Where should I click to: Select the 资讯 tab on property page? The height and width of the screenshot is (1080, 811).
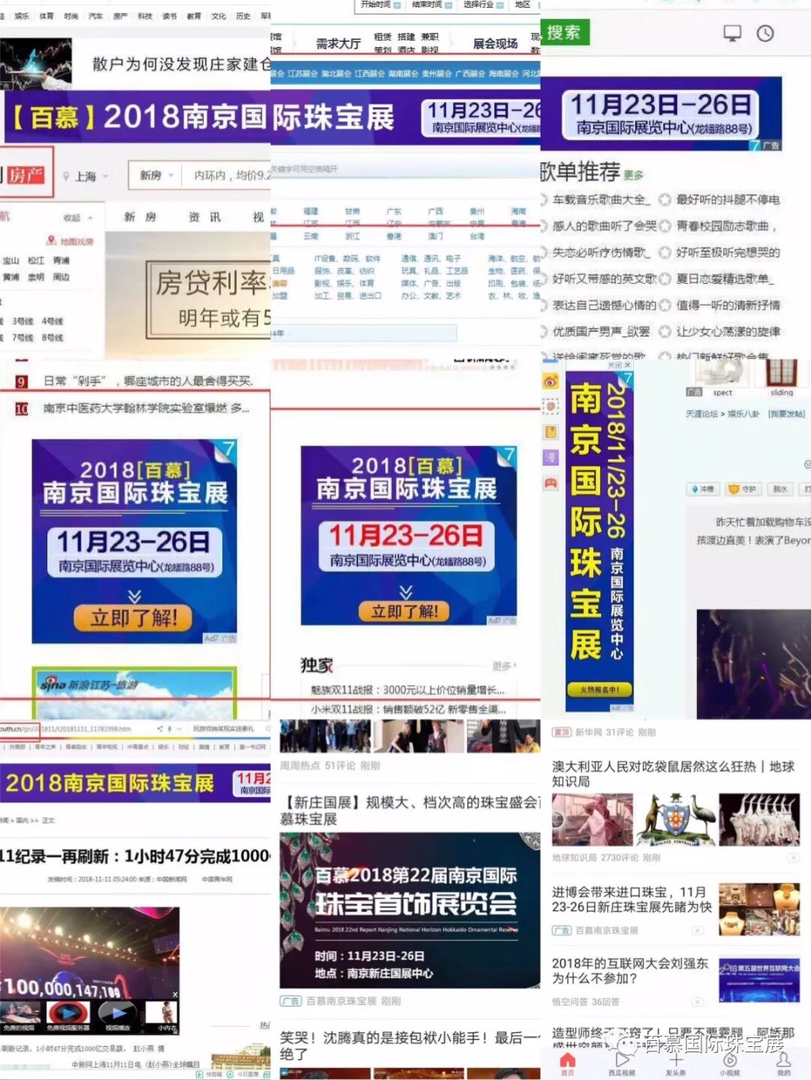coord(204,217)
